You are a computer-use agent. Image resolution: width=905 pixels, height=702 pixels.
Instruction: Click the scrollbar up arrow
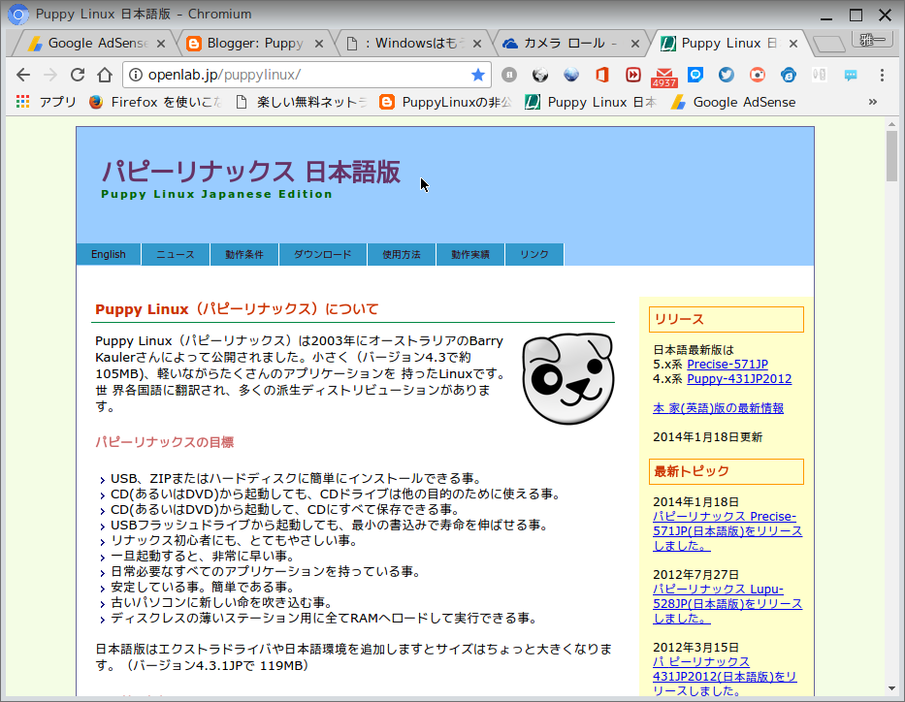coord(891,124)
